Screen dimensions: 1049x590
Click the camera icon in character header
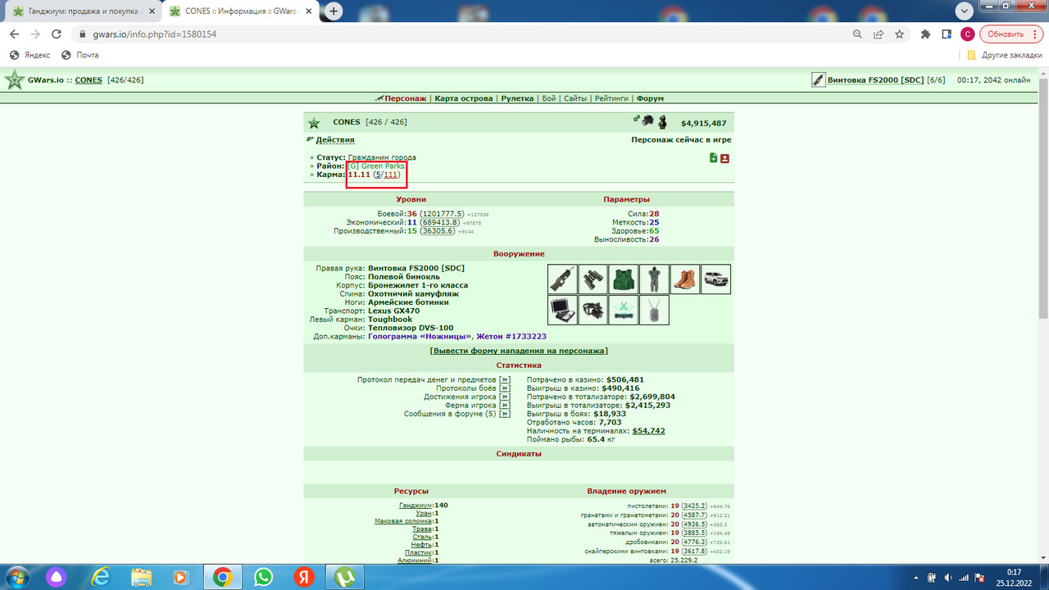point(647,121)
